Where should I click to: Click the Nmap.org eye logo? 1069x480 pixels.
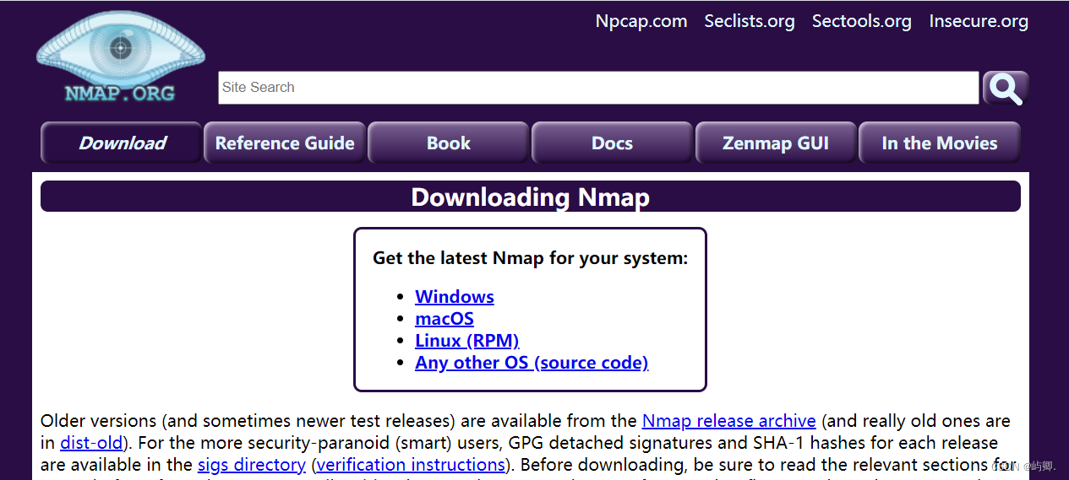point(121,57)
